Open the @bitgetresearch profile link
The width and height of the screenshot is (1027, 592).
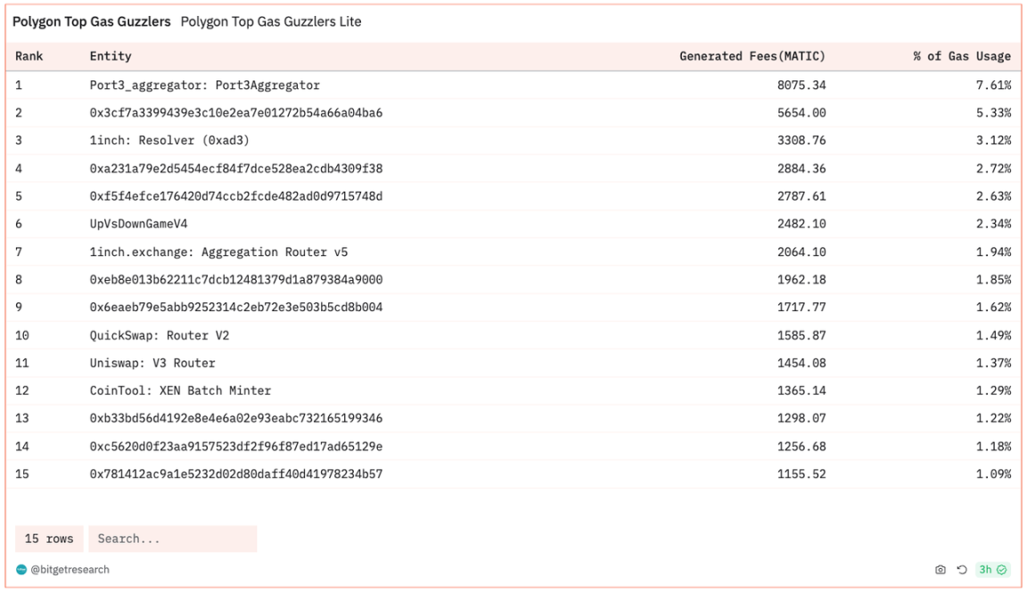pos(70,570)
